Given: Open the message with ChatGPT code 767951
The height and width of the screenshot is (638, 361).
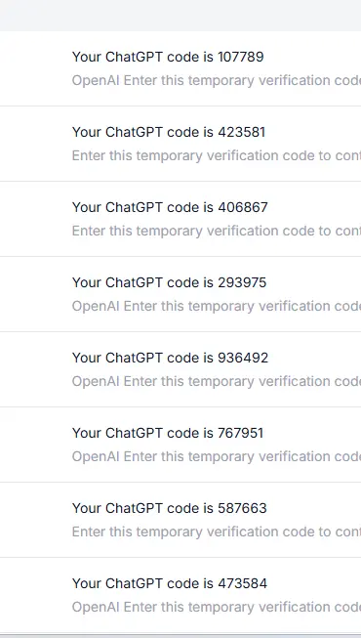Looking at the screenshot, I should point(180,445).
